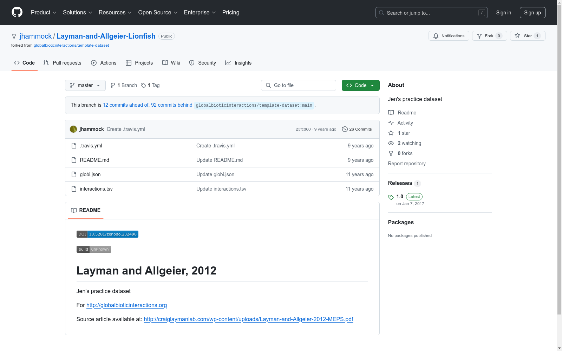
Task: Open the 92 commits behind link
Action: click(x=172, y=105)
